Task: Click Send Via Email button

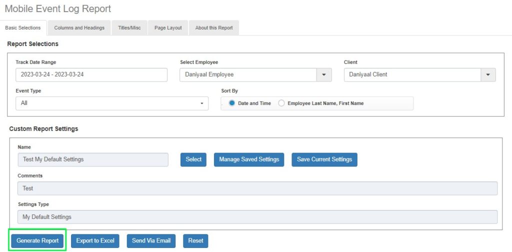Action: tap(151, 240)
